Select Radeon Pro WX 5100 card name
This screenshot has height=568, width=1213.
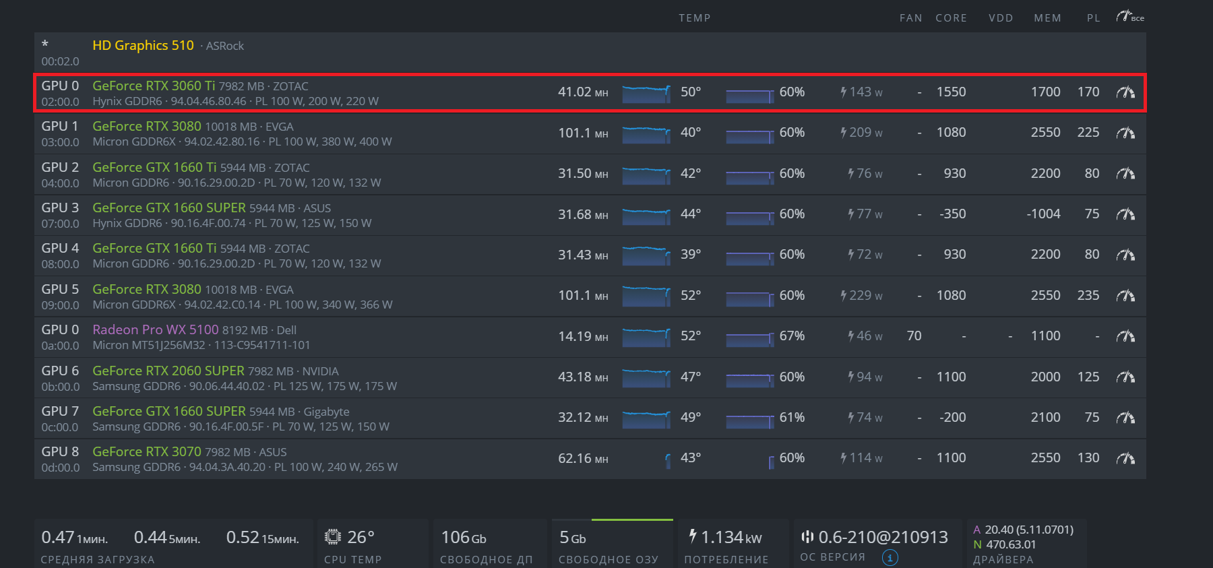(x=156, y=329)
